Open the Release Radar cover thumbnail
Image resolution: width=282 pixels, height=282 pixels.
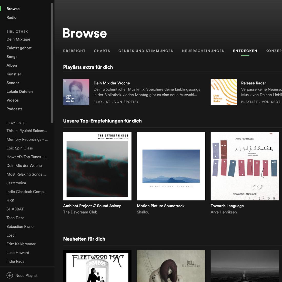click(224, 92)
